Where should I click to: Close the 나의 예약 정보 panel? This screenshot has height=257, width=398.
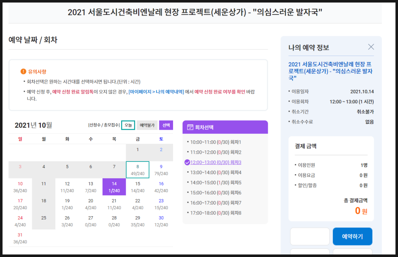click(x=371, y=47)
